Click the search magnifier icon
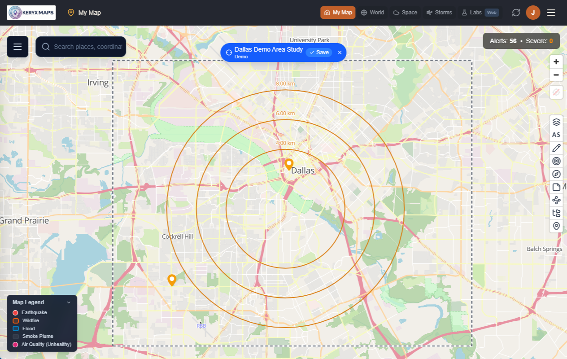The height and width of the screenshot is (359, 567). pos(46,47)
